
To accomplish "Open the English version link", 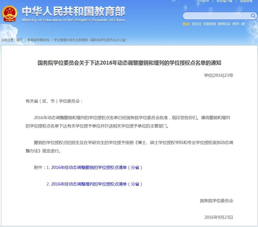I will (203, 1).
